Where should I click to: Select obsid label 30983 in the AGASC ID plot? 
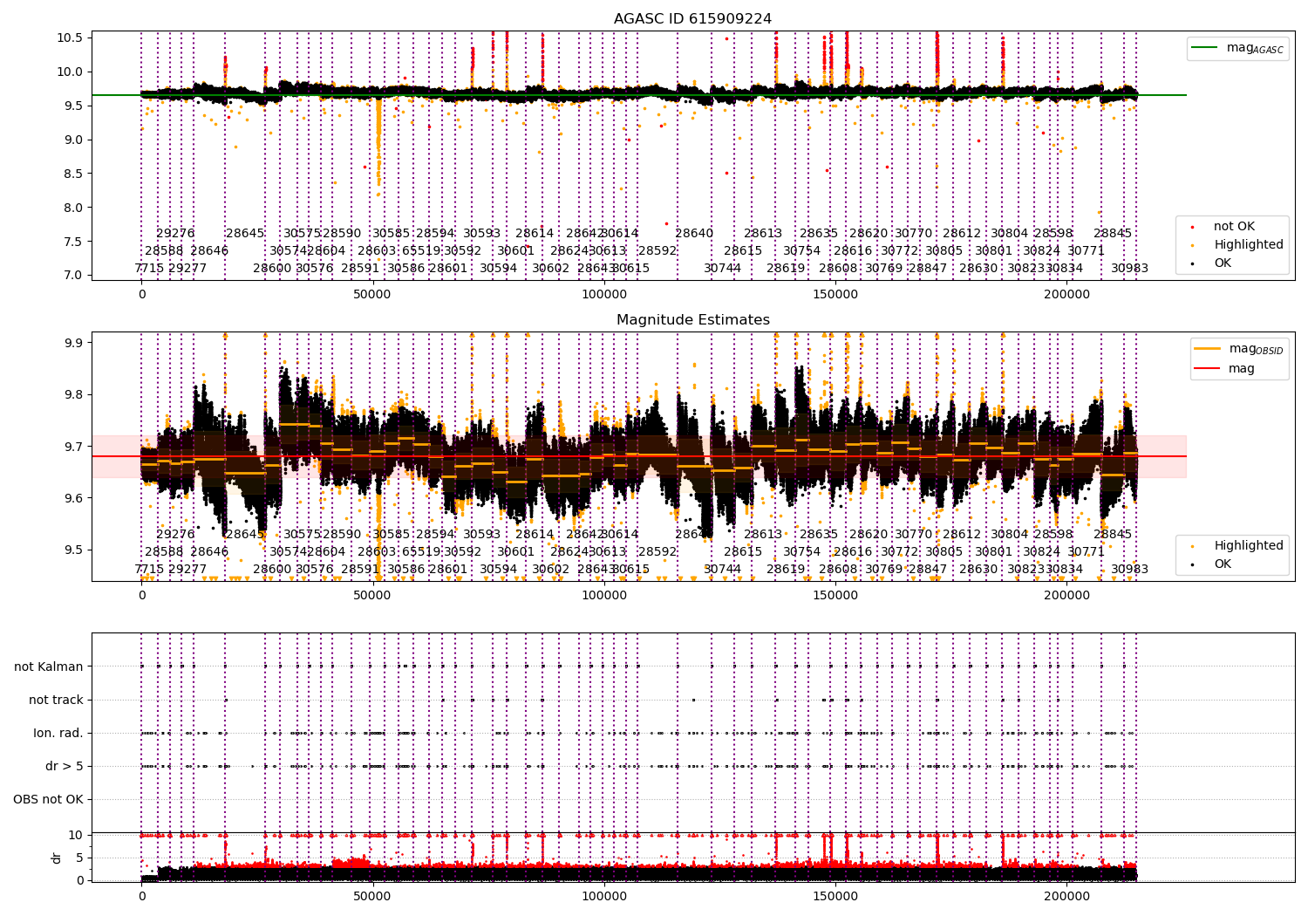point(1129,268)
